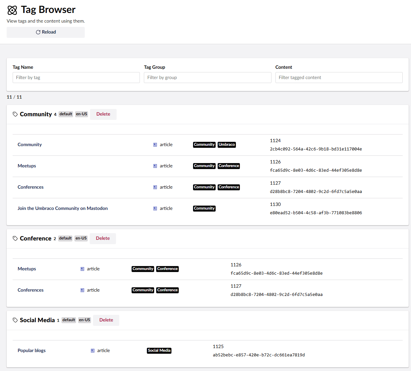Click the Reload button
Image resolution: width=411 pixels, height=371 pixels.
tap(46, 32)
